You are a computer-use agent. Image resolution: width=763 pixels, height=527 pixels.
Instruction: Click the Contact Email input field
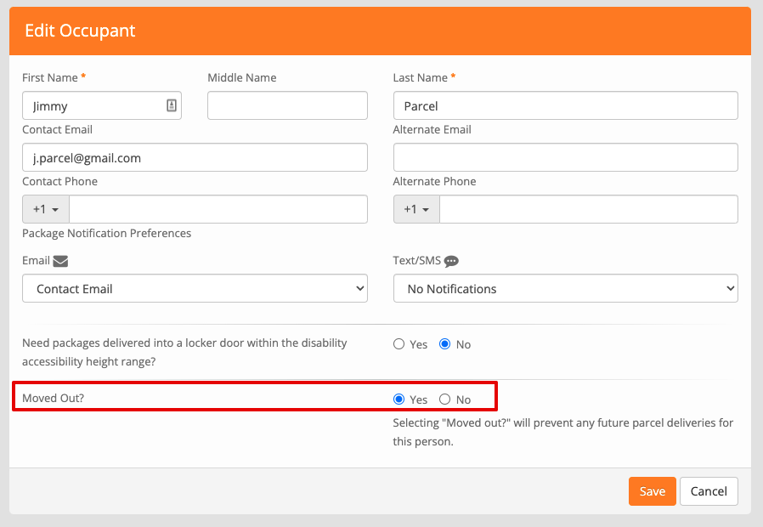195,157
